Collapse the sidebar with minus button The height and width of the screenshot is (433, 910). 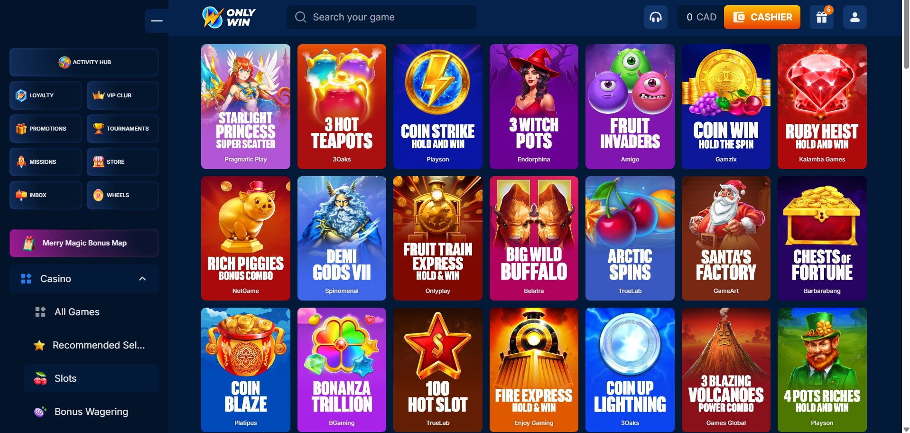click(x=157, y=21)
